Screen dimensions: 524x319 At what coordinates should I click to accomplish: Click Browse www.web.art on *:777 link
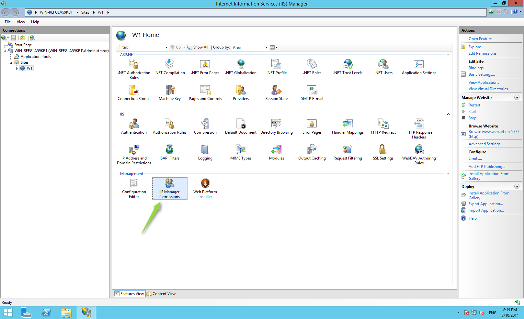pos(494,134)
